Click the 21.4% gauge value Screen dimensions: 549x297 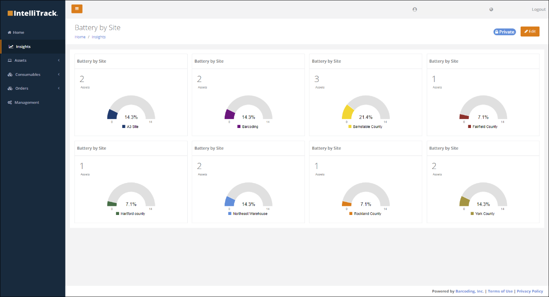click(x=366, y=117)
